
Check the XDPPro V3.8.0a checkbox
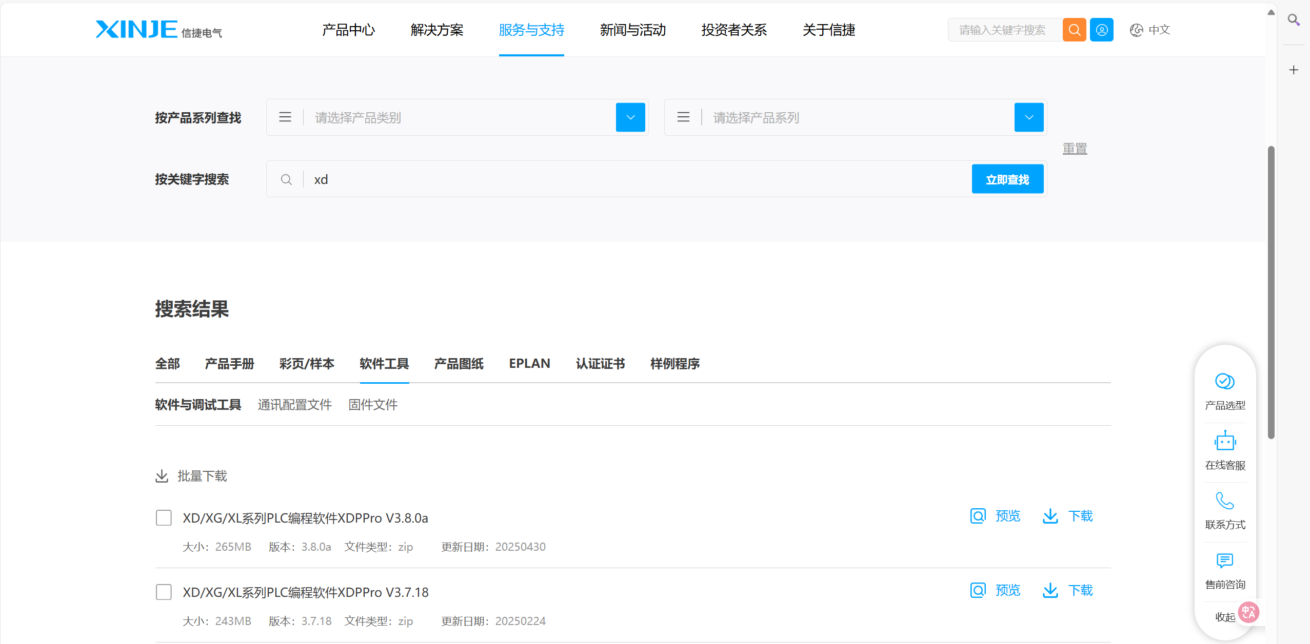click(x=164, y=517)
